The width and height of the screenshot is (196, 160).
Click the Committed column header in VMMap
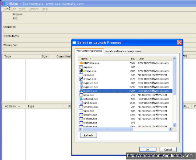pyautogui.click(x=60, y=56)
